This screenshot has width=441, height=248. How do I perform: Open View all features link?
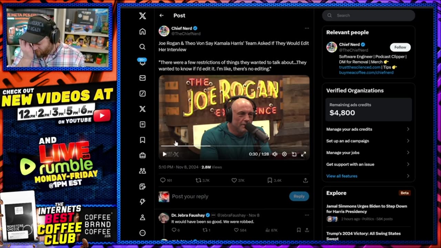(x=342, y=176)
